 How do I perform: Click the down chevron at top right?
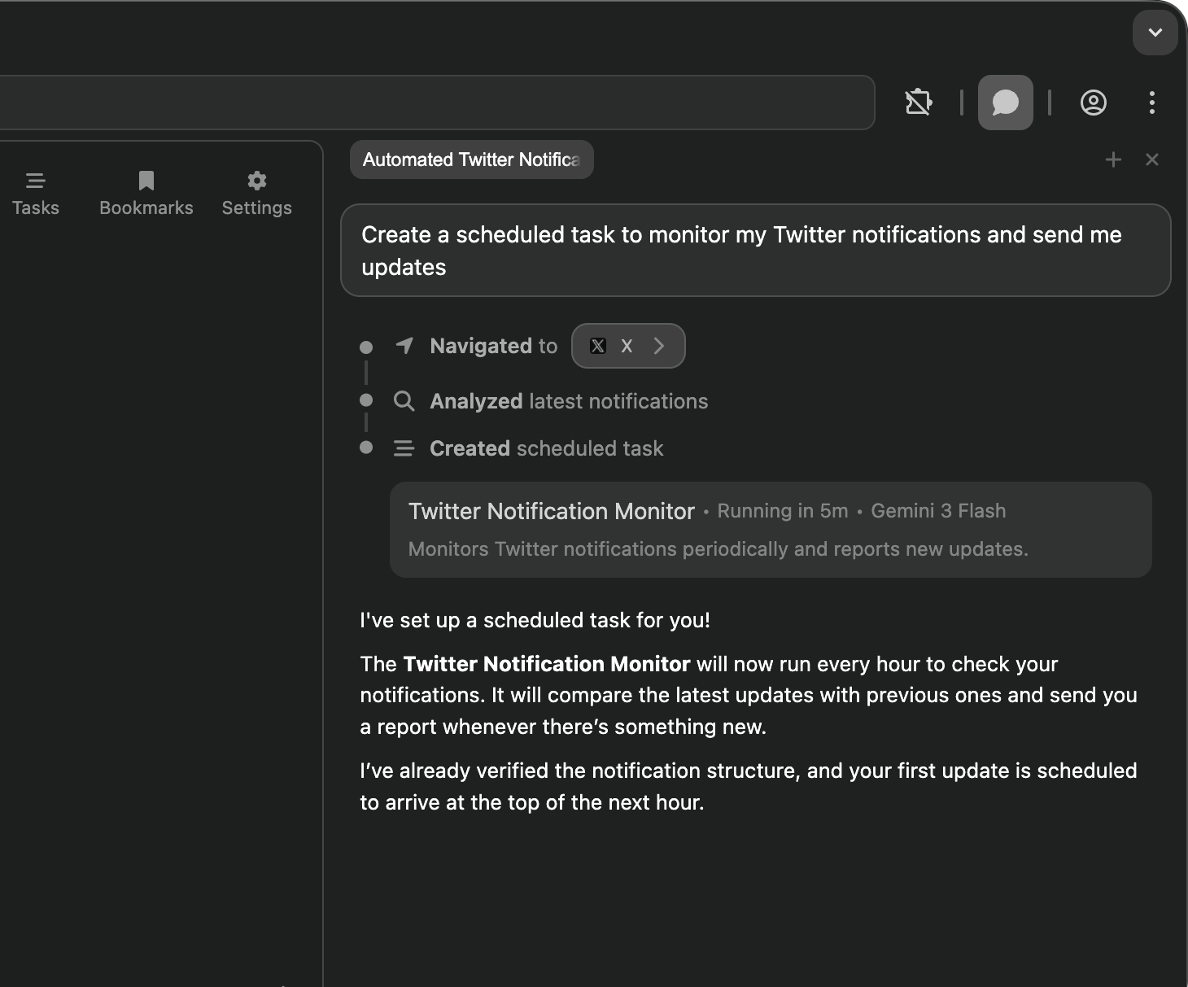(1155, 33)
